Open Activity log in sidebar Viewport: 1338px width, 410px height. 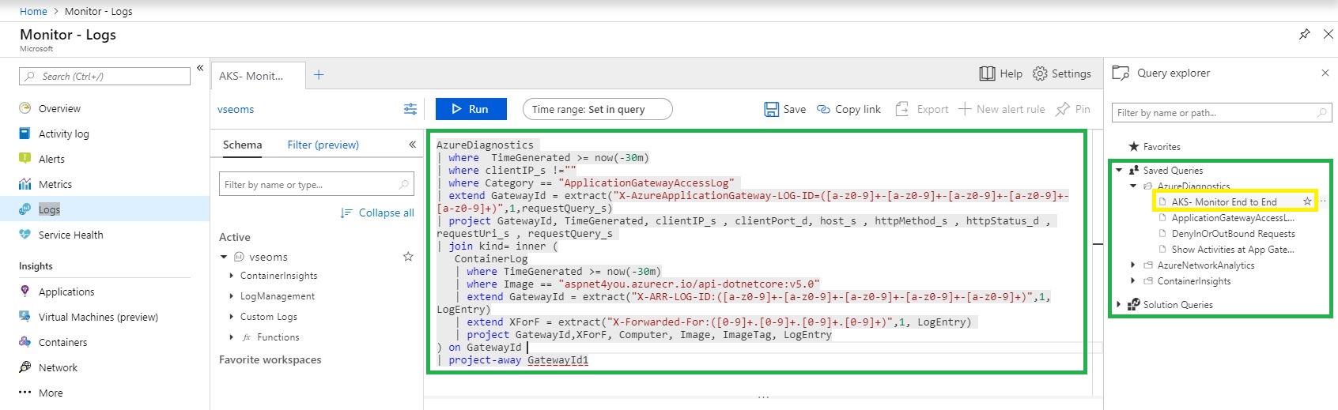63,134
